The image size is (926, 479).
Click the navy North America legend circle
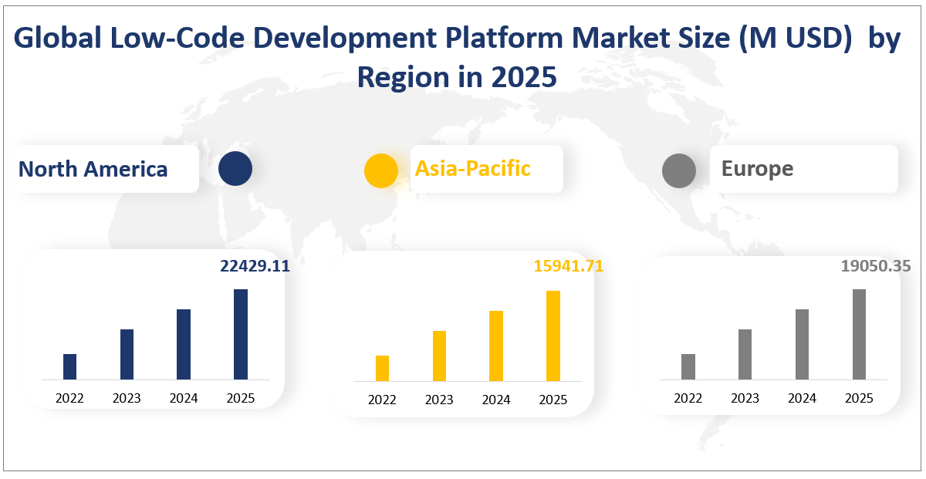pos(235,169)
